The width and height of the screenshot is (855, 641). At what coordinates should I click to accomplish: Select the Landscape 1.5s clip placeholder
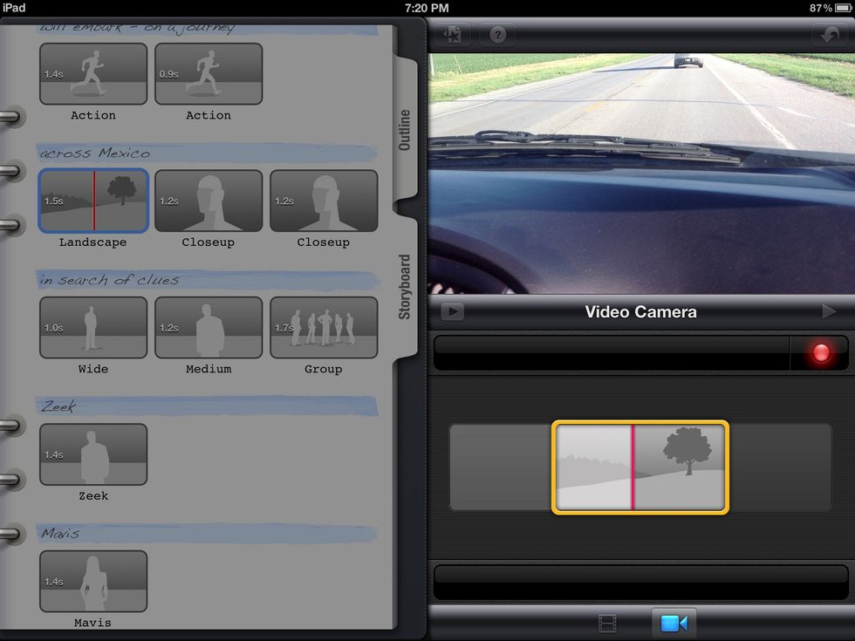tap(93, 201)
